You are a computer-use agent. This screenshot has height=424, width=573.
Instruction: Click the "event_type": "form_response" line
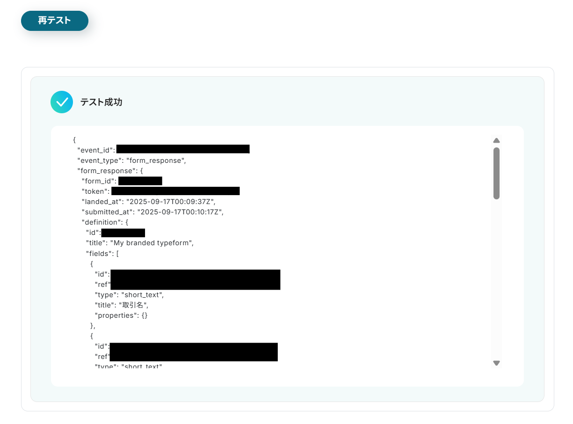click(132, 160)
